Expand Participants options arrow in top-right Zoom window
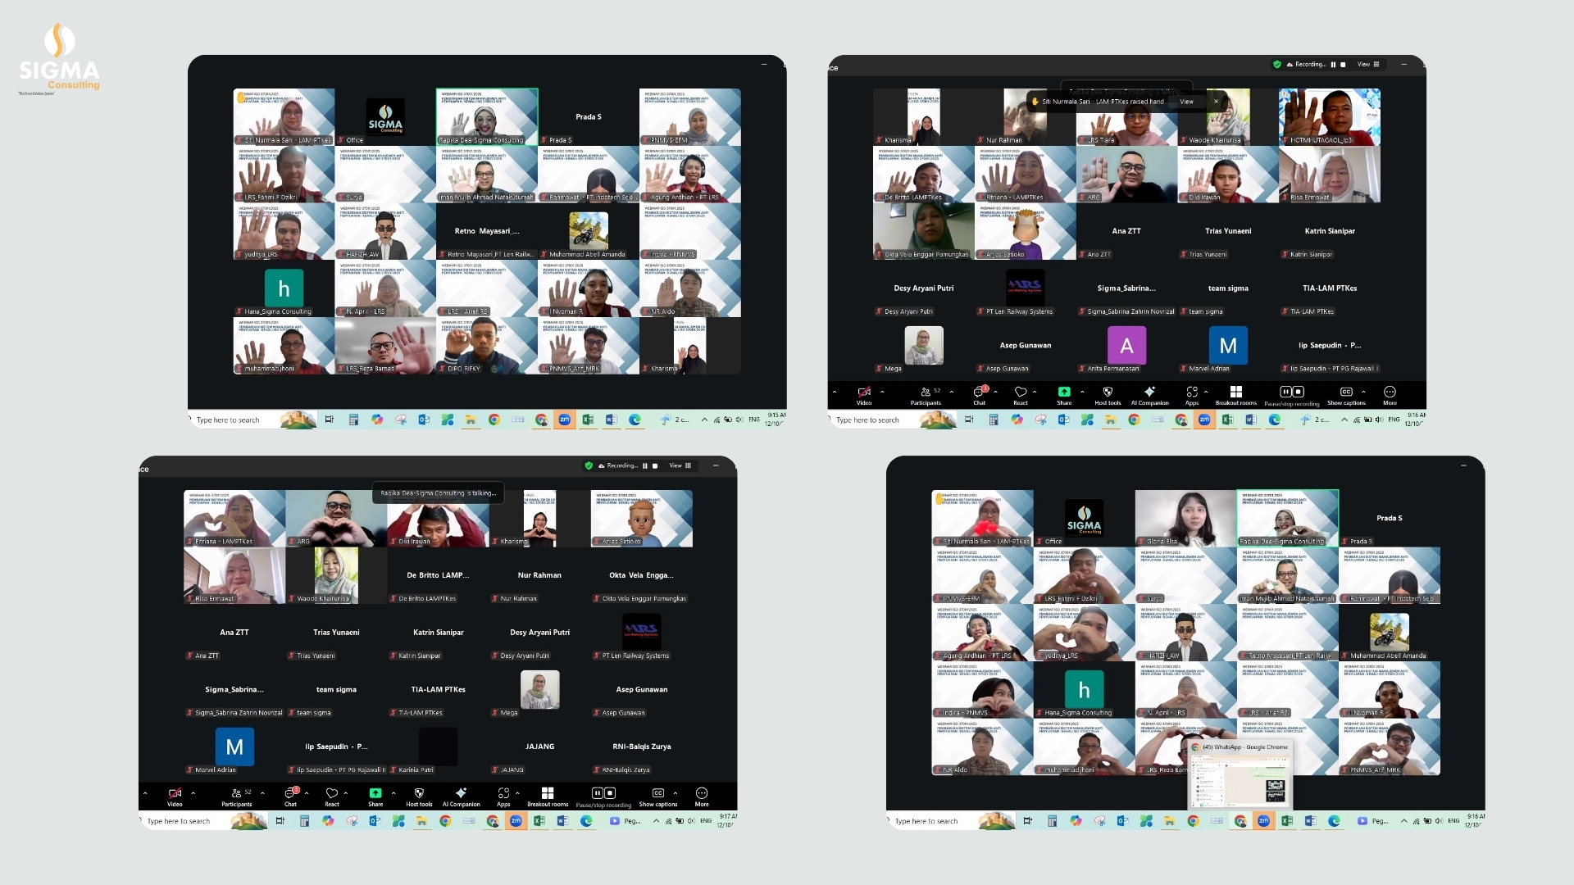The image size is (1574, 885). point(952,392)
